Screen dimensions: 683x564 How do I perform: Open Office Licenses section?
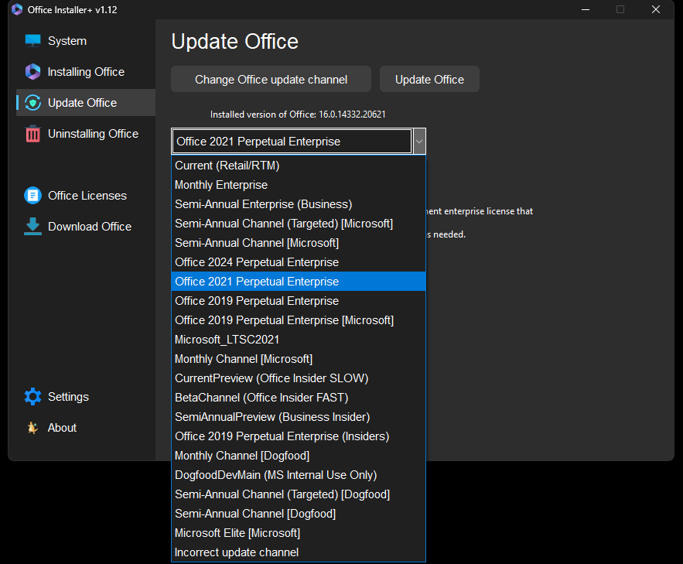(x=87, y=196)
